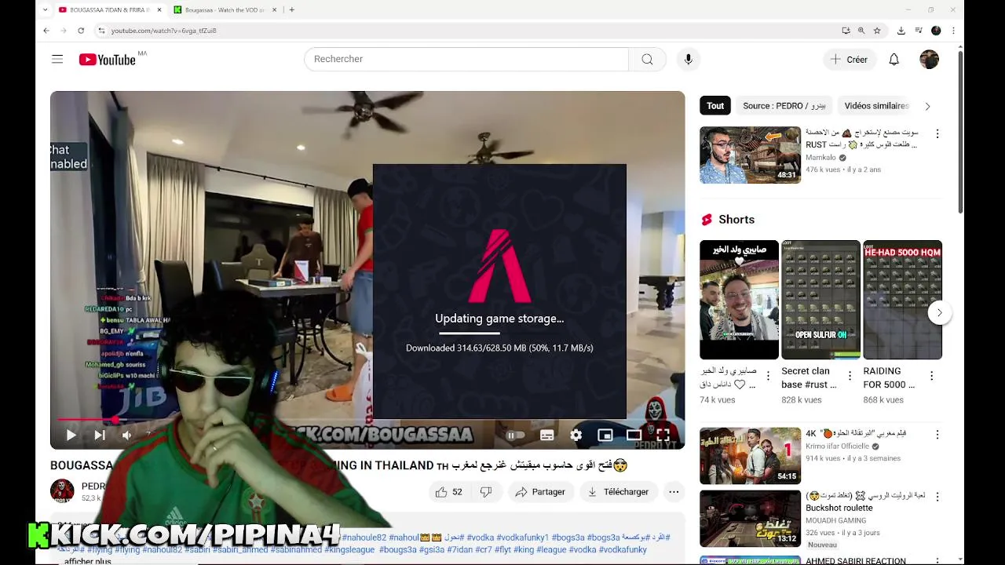This screenshot has width=1005, height=565.
Task: Open a new browser tab with plus
Action: [291, 9]
